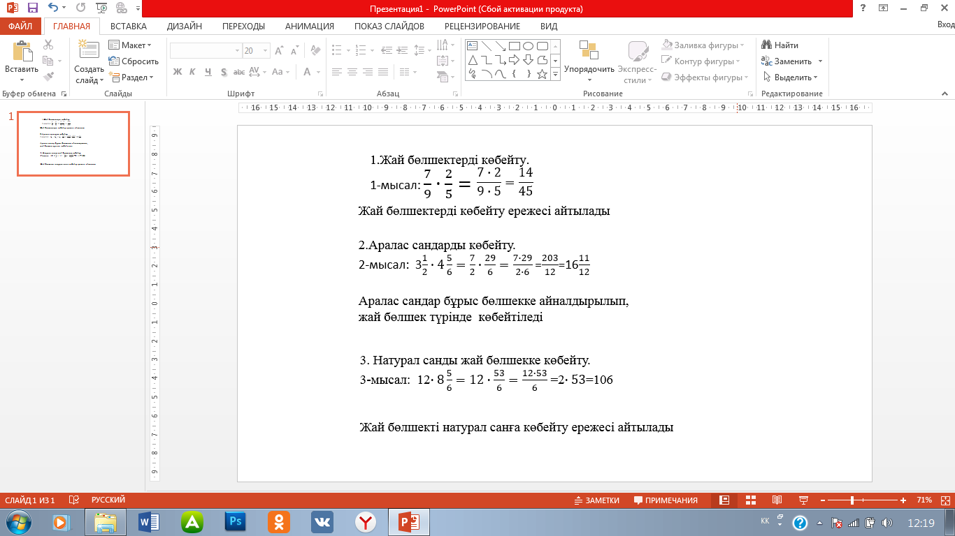Choose the isosceles triangle shape
This screenshot has width=955, height=536.
coord(473,60)
